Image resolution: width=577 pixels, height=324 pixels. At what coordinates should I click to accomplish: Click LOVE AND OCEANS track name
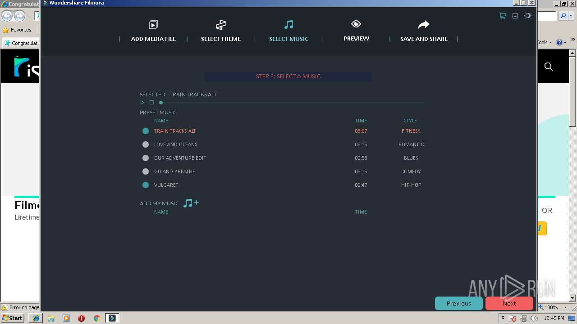click(176, 144)
